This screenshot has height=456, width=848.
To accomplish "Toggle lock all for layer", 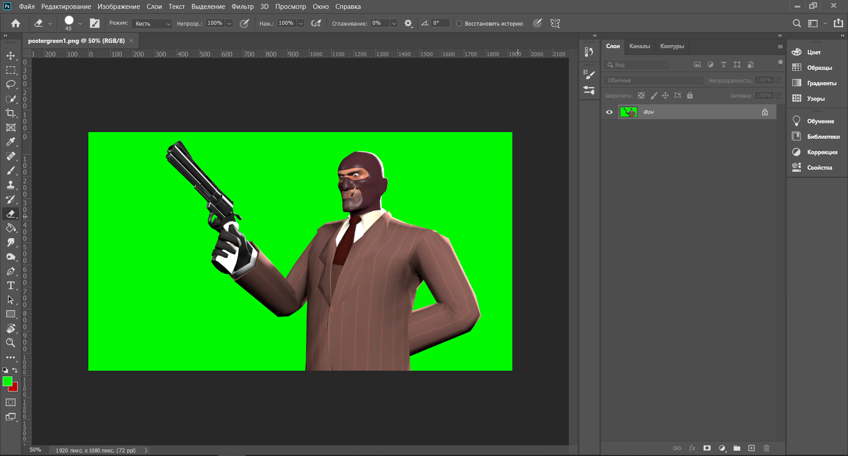I will pos(690,95).
